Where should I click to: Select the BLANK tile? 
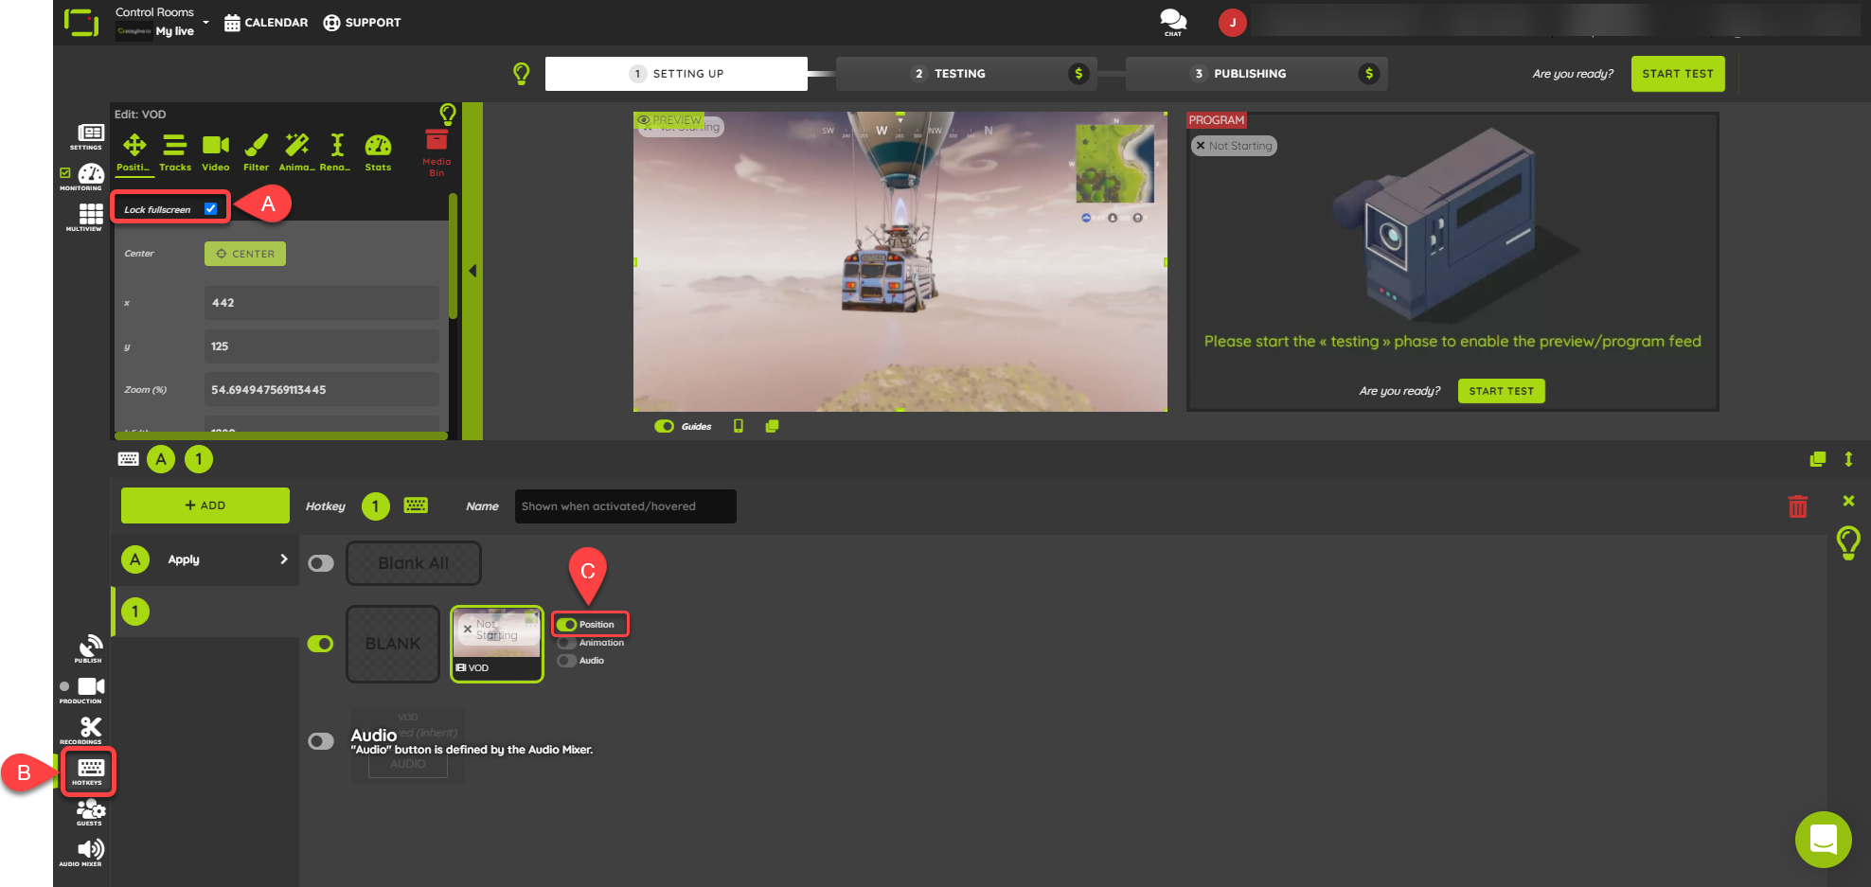click(x=393, y=644)
